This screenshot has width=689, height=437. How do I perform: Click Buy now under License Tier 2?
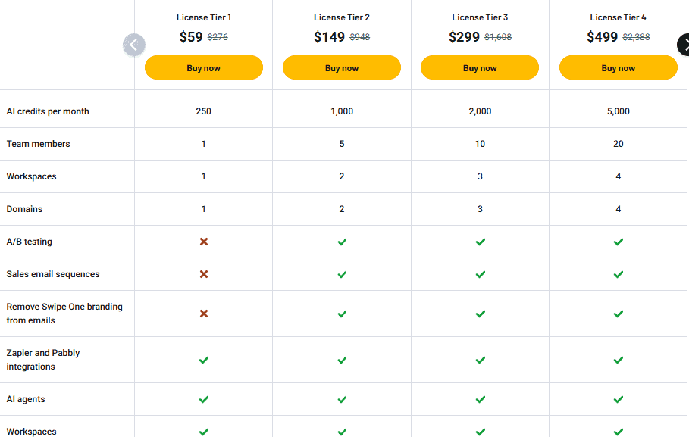pos(342,67)
